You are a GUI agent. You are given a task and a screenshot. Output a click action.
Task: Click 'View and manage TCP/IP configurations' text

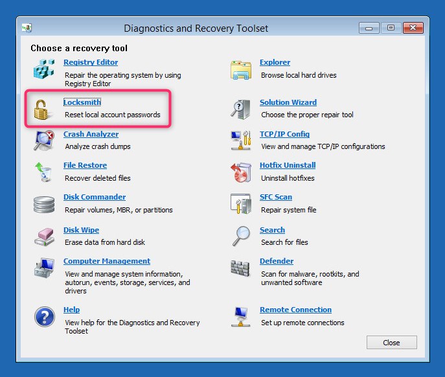323,146
